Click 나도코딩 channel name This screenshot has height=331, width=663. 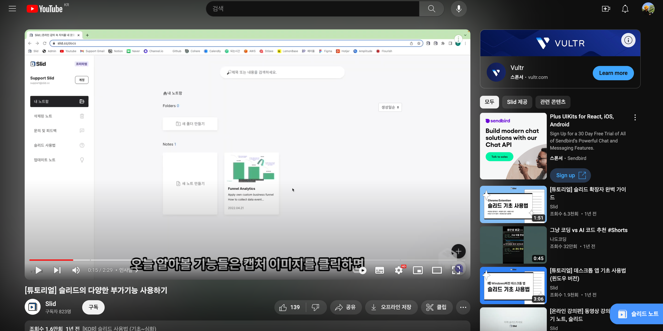(558, 239)
